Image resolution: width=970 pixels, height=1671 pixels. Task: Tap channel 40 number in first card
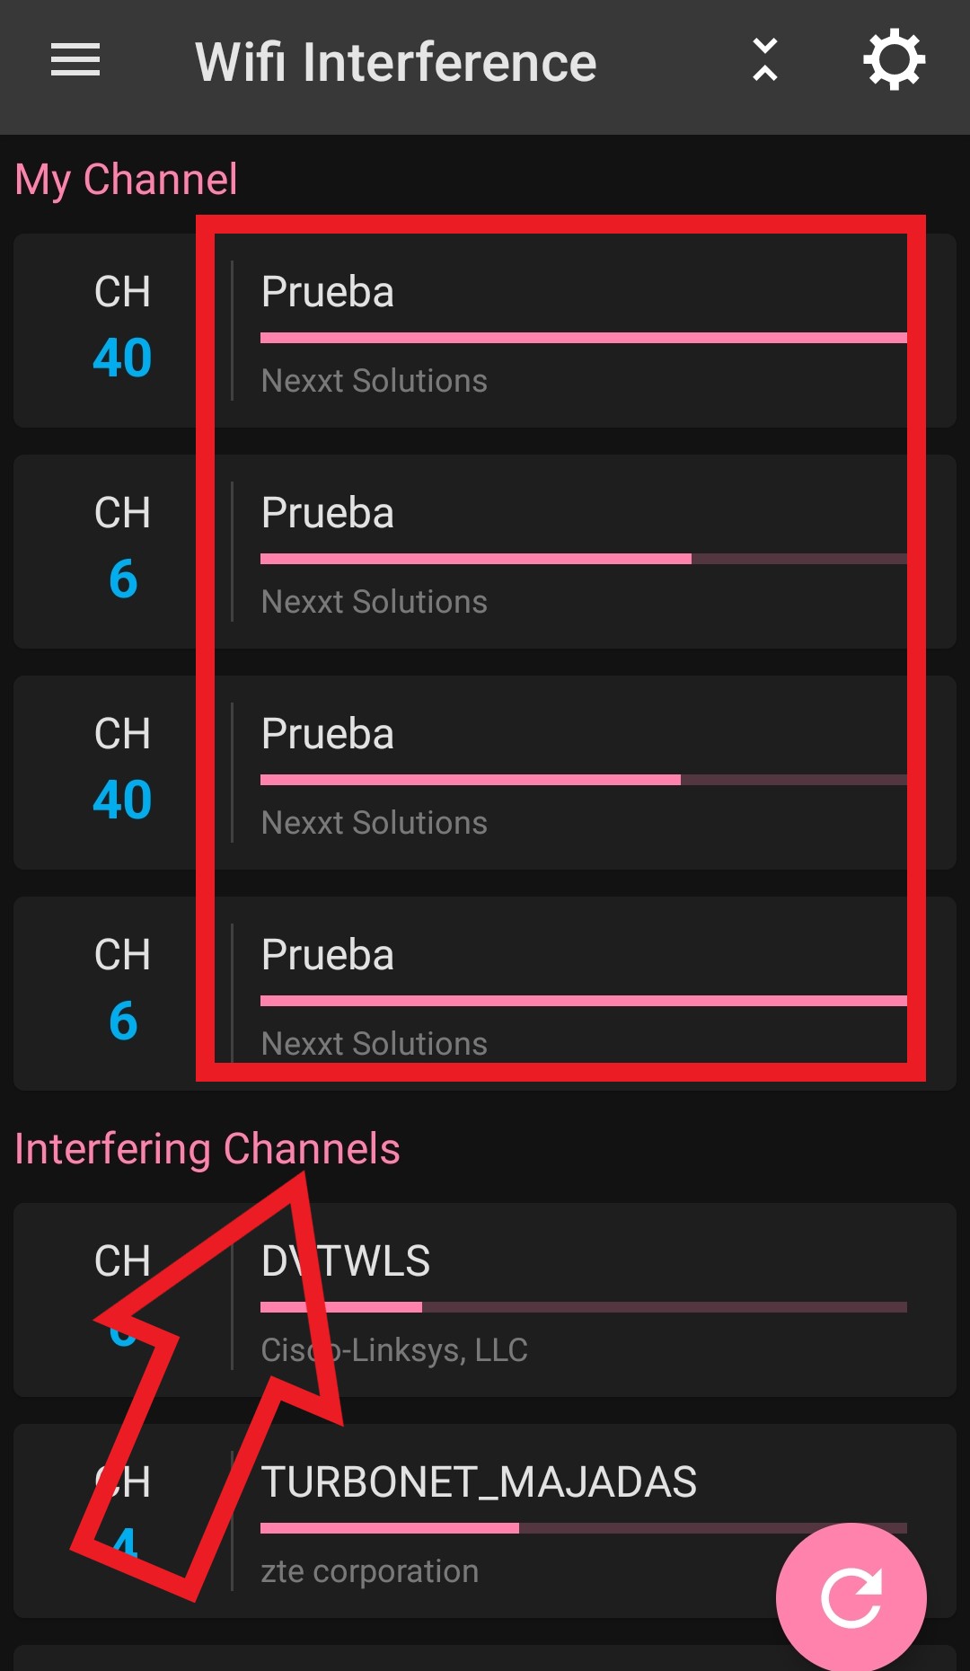click(122, 358)
